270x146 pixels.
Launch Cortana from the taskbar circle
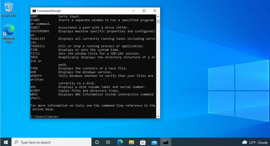click(x=97, y=142)
